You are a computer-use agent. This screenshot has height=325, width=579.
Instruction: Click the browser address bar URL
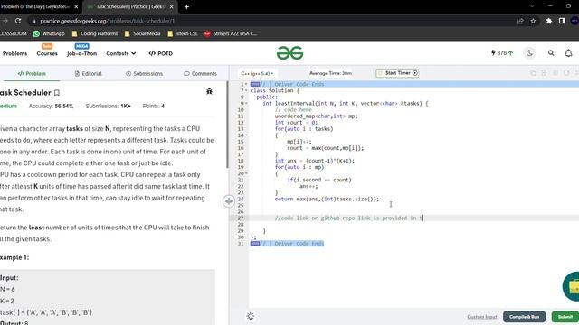click(107, 21)
